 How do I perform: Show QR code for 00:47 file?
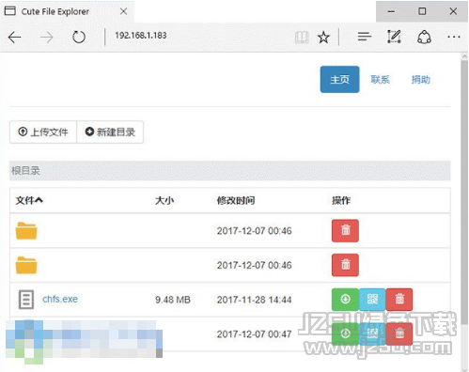372,333
